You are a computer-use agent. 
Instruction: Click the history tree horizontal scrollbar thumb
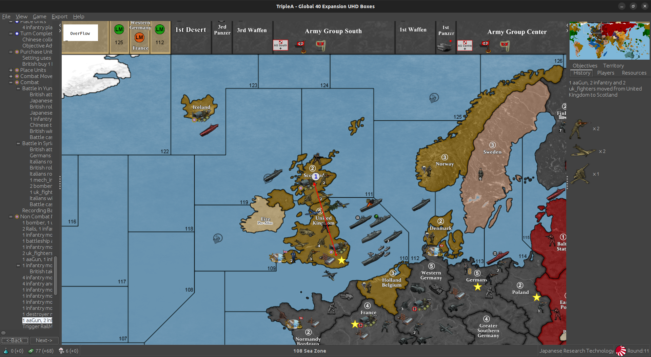coord(3,333)
